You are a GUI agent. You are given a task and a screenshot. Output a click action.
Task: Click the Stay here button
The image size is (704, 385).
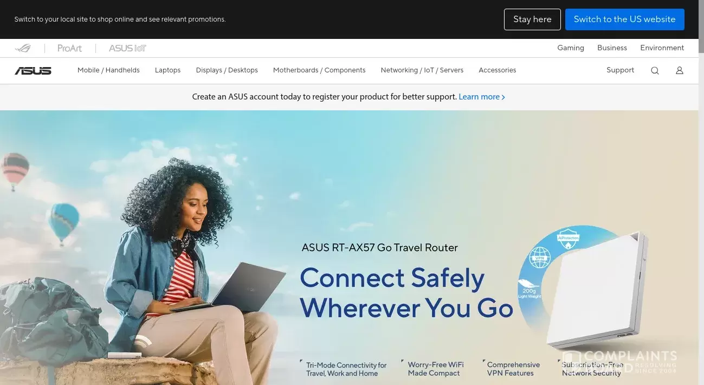[532, 19]
